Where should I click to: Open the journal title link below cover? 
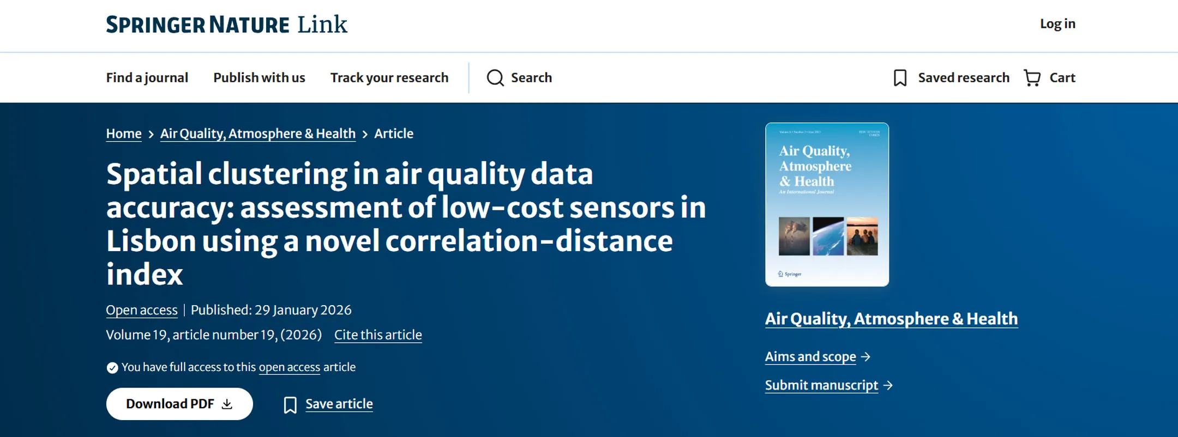(891, 319)
